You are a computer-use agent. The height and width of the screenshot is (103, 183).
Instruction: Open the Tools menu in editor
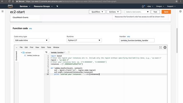click(49, 47)
